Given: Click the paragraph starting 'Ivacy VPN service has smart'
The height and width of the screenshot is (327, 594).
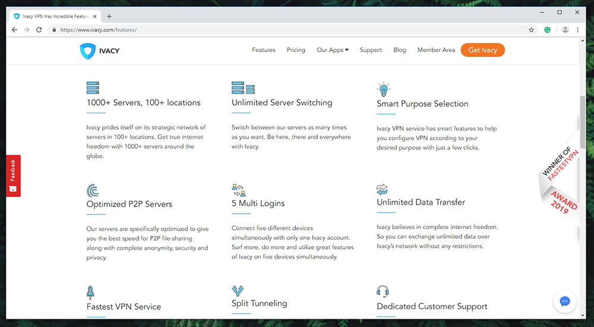Looking at the screenshot, I should click(437, 138).
